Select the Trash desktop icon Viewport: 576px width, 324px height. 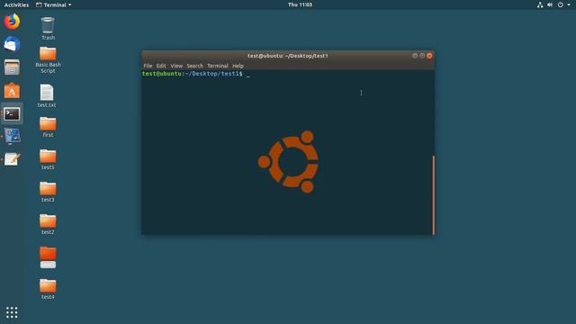[48, 28]
